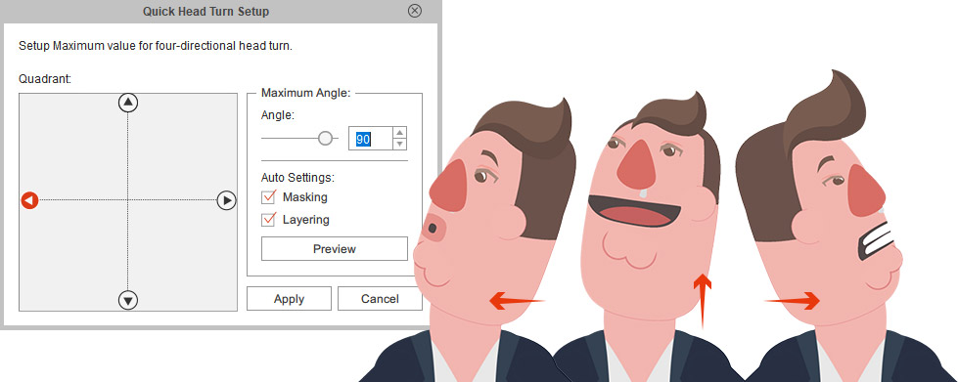Click the 'Quadrant:' label
The image size is (958, 382).
tap(45, 79)
